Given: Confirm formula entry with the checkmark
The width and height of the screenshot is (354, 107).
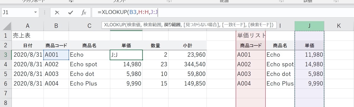Looking at the screenshot, I should coord(70,13).
